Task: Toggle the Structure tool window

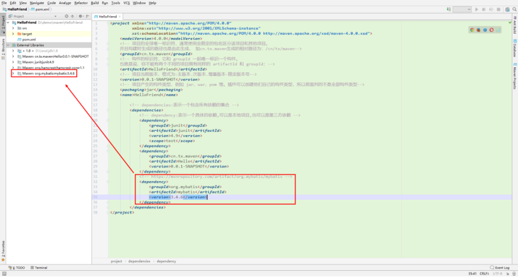Action: pyautogui.click(x=2, y=47)
